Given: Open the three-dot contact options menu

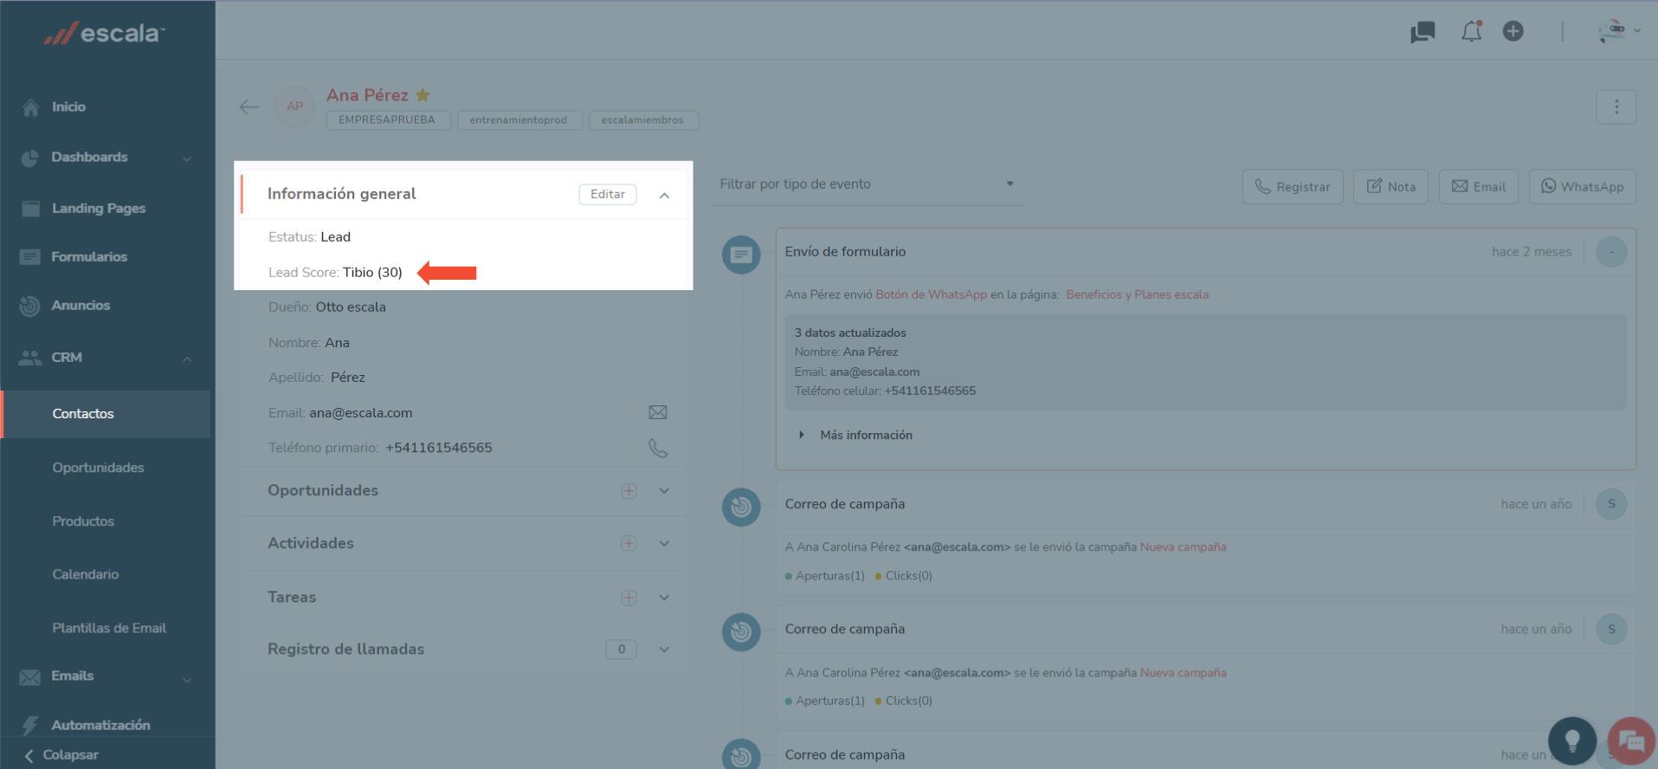Looking at the screenshot, I should pos(1616,107).
